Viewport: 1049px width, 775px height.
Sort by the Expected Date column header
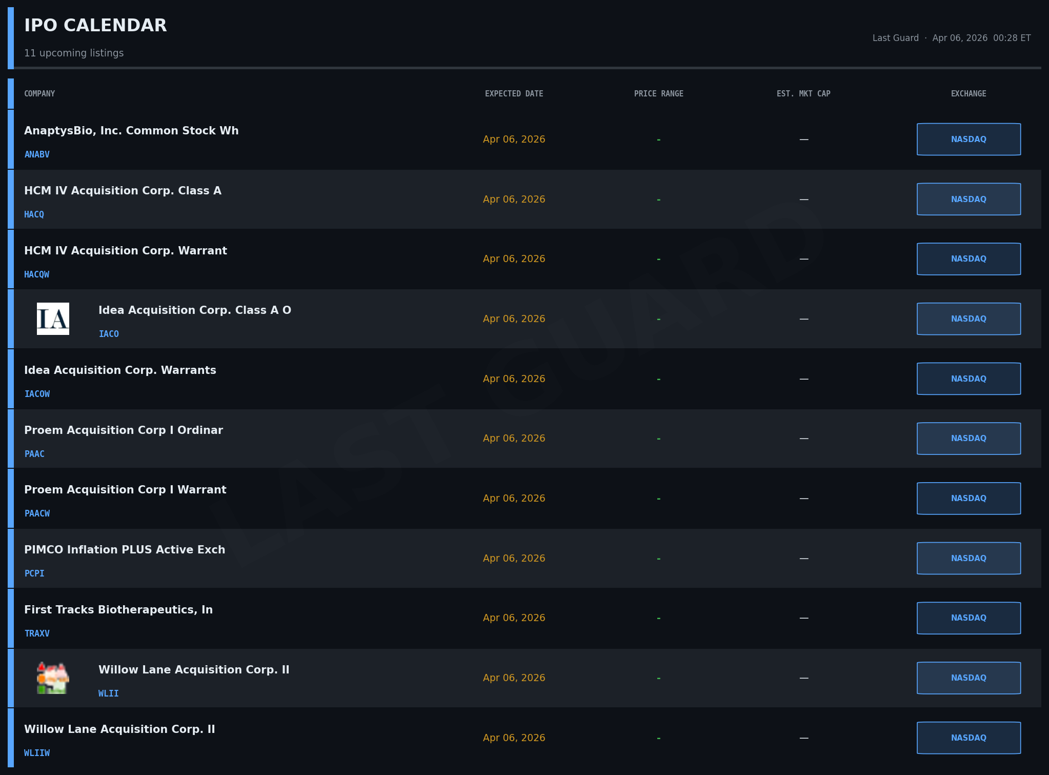514,93
